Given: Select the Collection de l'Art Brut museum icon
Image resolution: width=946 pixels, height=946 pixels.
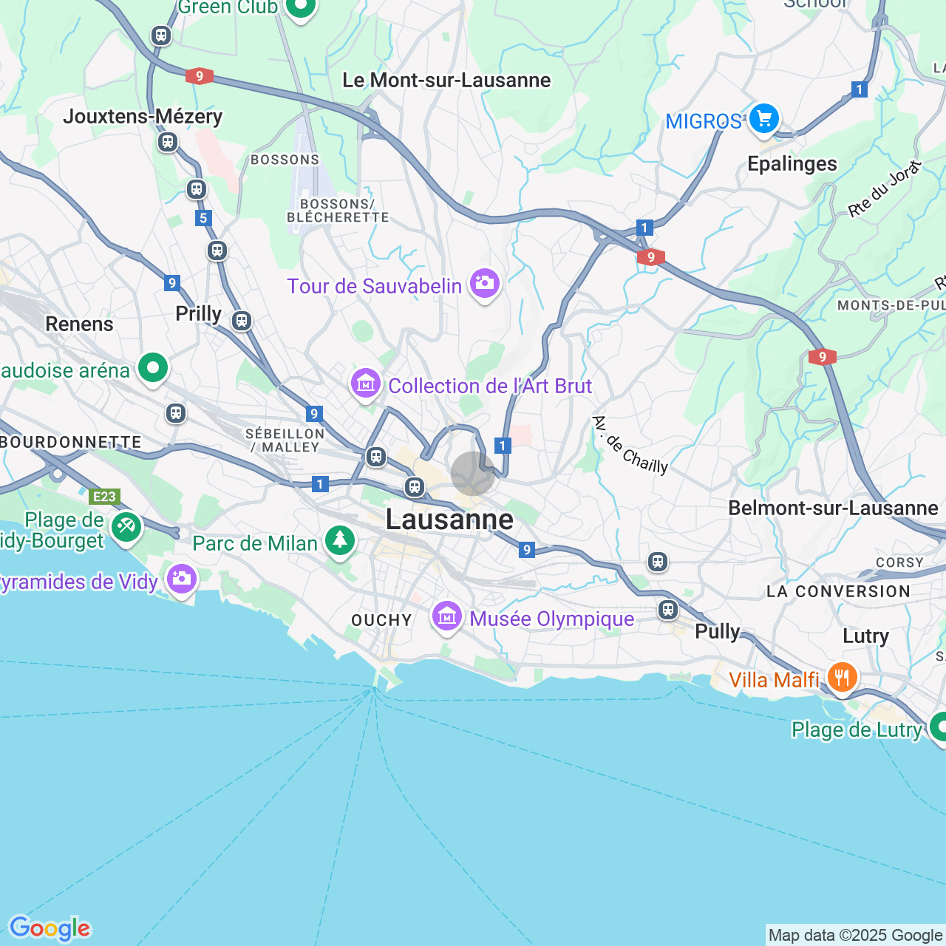Looking at the screenshot, I should tap(365, 384).
